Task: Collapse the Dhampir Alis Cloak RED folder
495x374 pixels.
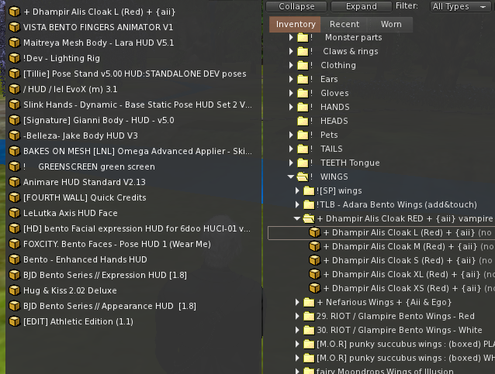Action: [296, 218]
